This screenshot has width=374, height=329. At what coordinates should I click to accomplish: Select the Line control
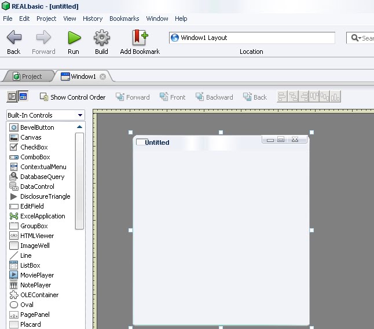[20, 255]
